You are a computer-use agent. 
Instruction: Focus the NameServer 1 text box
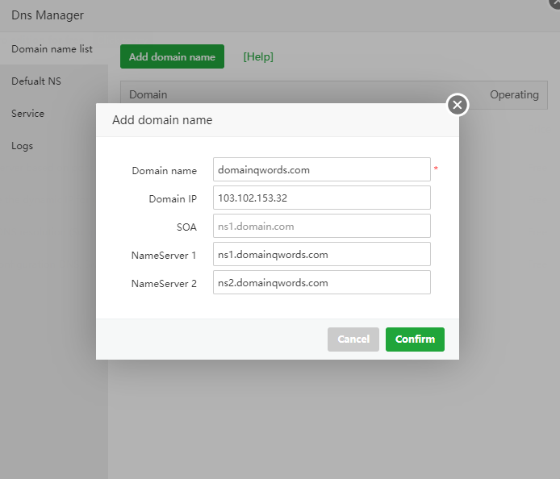321,255
